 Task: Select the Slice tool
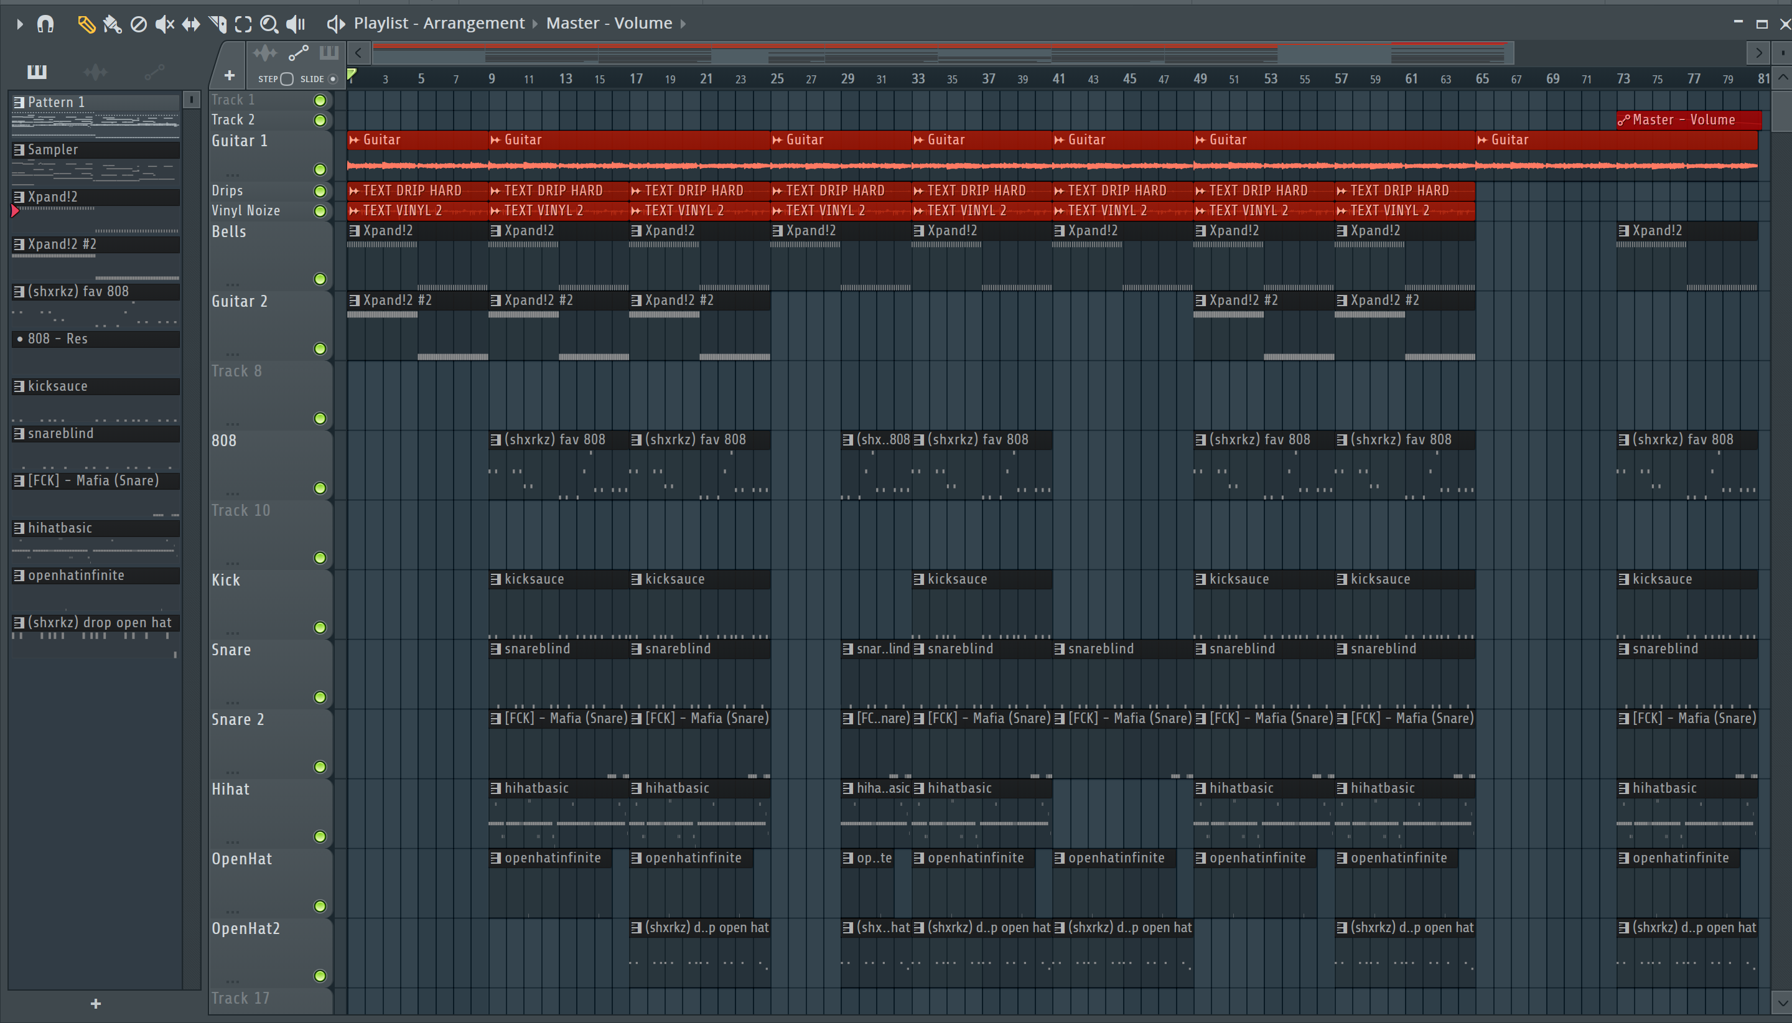pyautogui.click(x=217, y=25)
